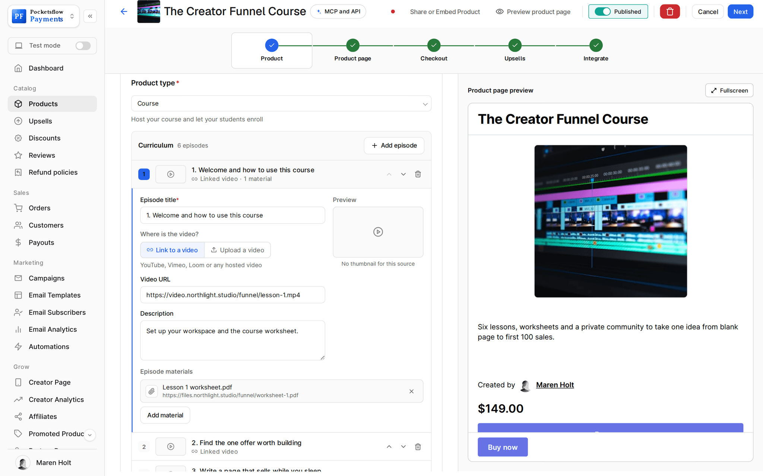
Task: Click the play icon in the episode Preview box
Action: tap(378, 232)
